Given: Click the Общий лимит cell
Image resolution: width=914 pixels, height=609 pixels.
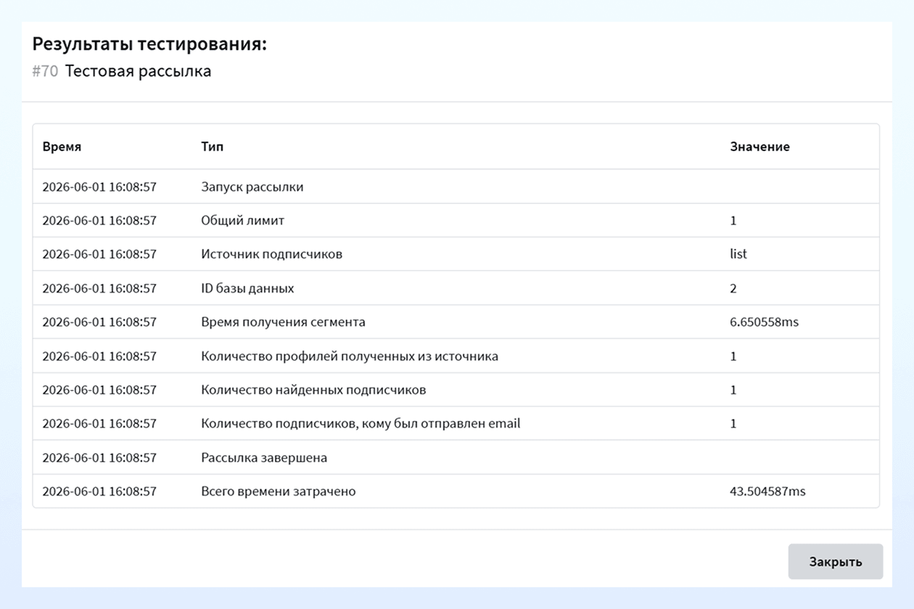Looking at the screenshot, I should click(x=243, y=221).
